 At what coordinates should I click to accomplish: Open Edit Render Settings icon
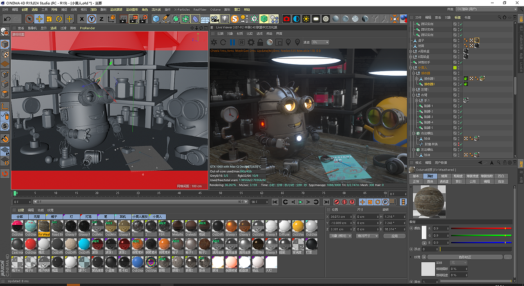coord(143,19)
